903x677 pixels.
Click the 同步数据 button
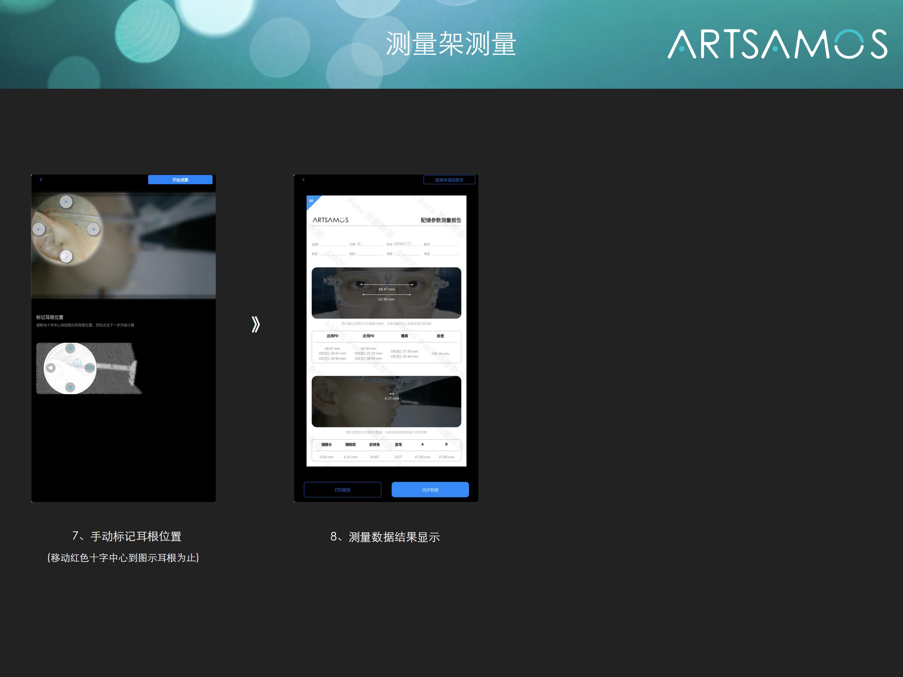(x=430, y=490)
